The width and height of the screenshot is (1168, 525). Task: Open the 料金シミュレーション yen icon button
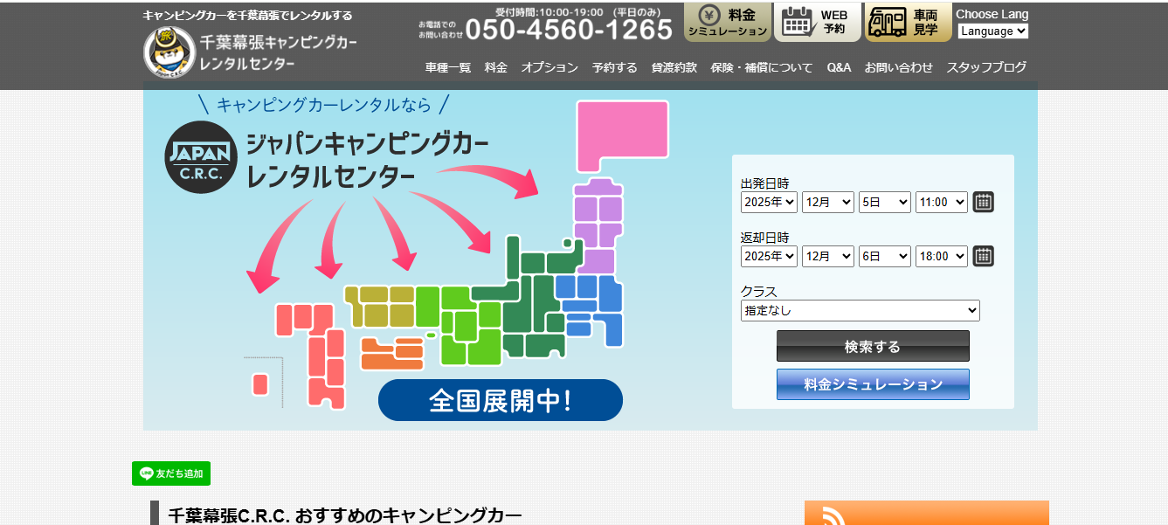[727, 22]
